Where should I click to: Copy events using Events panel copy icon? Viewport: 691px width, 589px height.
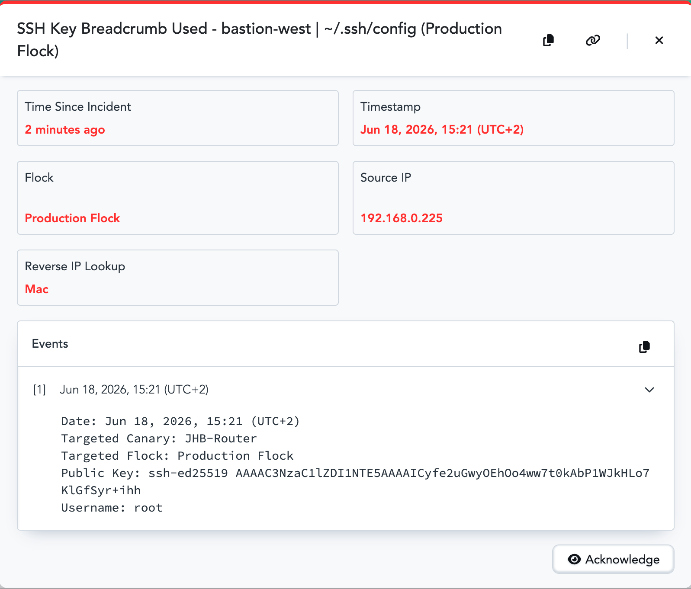[x=644, y=347]
